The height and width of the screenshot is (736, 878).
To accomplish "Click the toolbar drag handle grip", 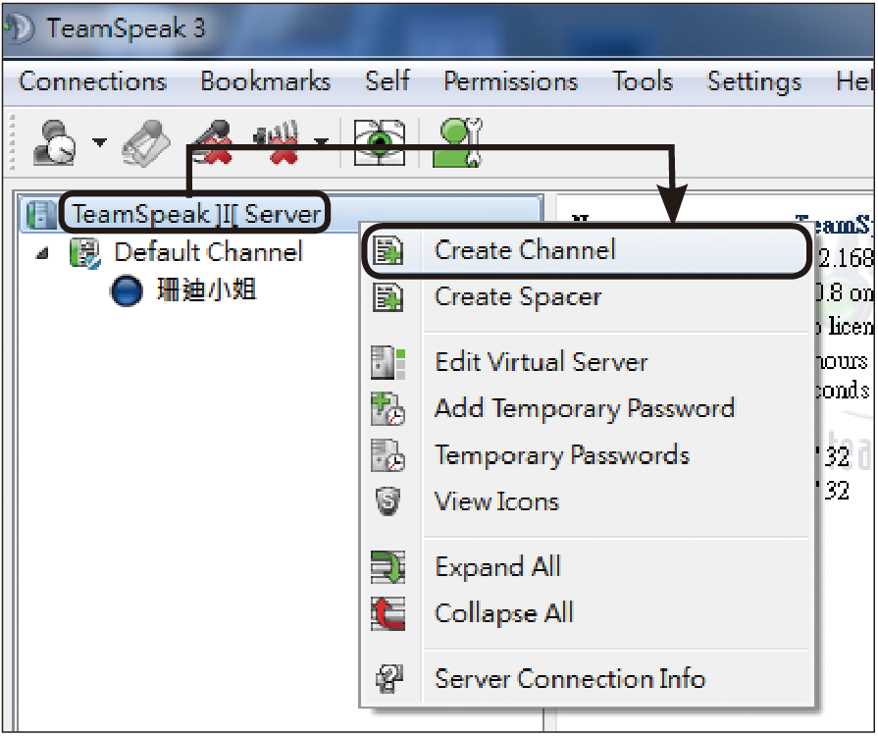I will pos(12,142).
